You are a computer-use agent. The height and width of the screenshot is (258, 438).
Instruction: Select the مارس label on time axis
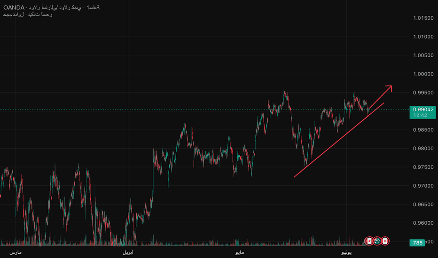click(16, 253)
